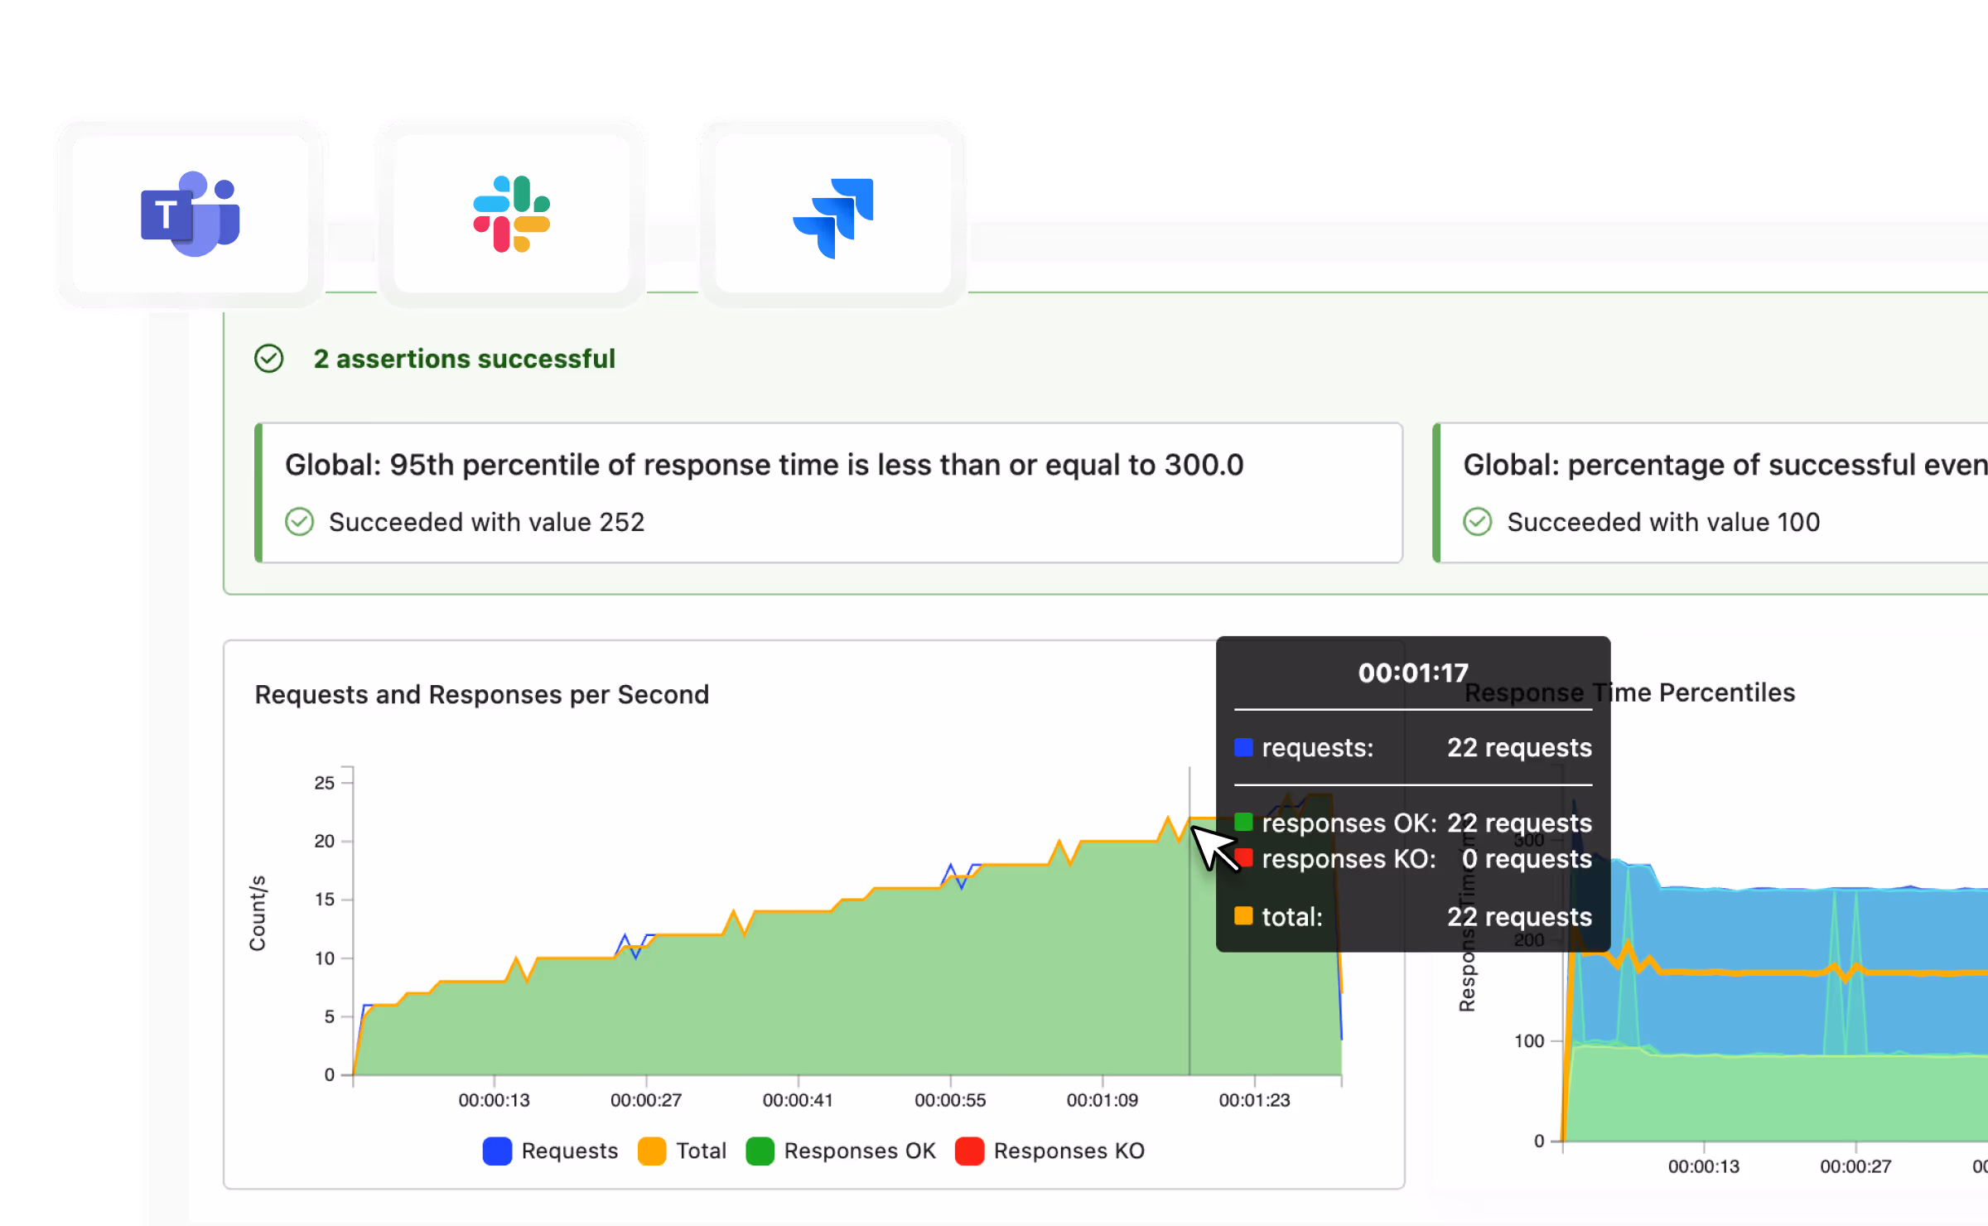The height and width of the screenshot is (1226, 1988).
Task: Click check icon next to value 252
Action: point(299,522)
